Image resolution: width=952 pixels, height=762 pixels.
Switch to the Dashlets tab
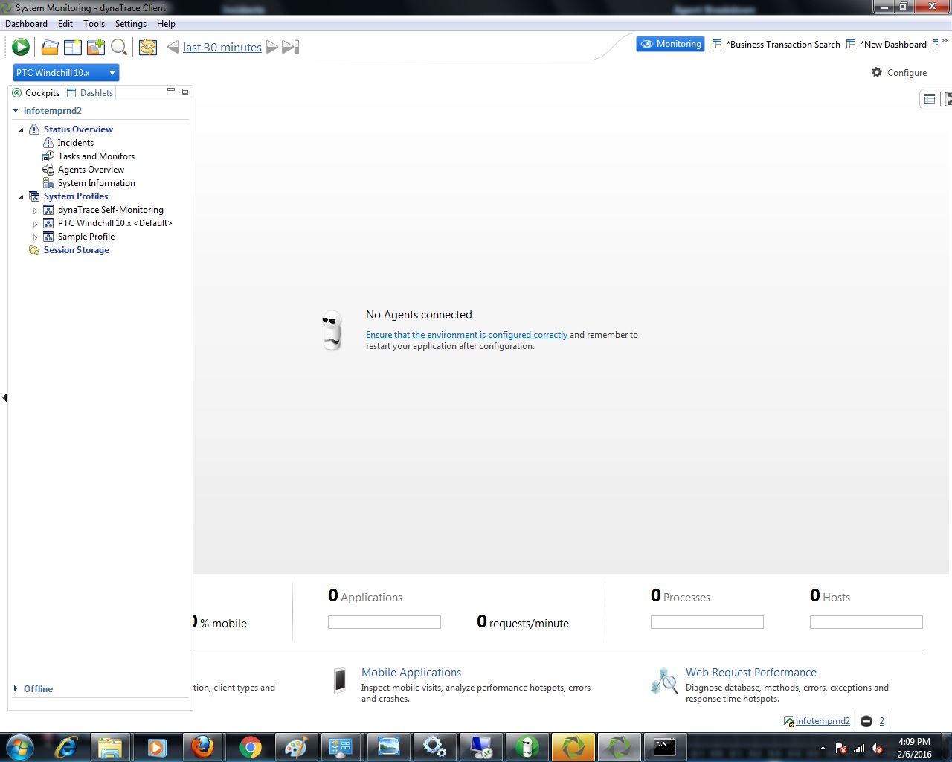click(90, 93)
